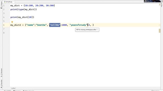Click the 10:100 entry on line 1
The height and width of the screenshot is (91, 163).
coord(29,6)
